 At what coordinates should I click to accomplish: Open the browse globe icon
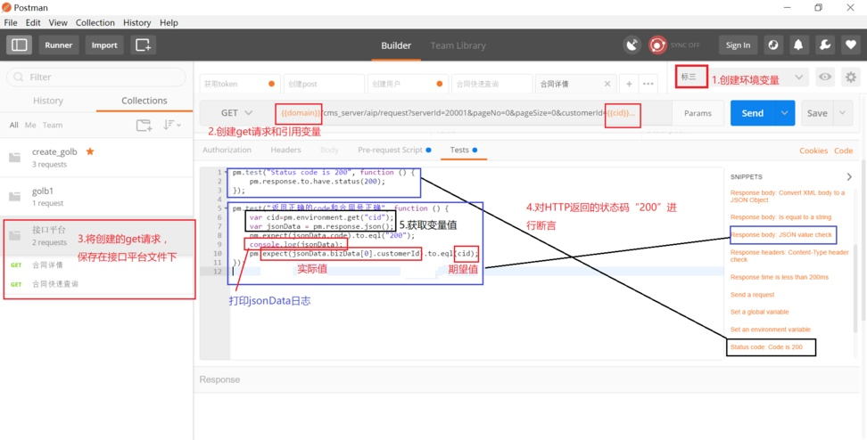click(773, 45)
